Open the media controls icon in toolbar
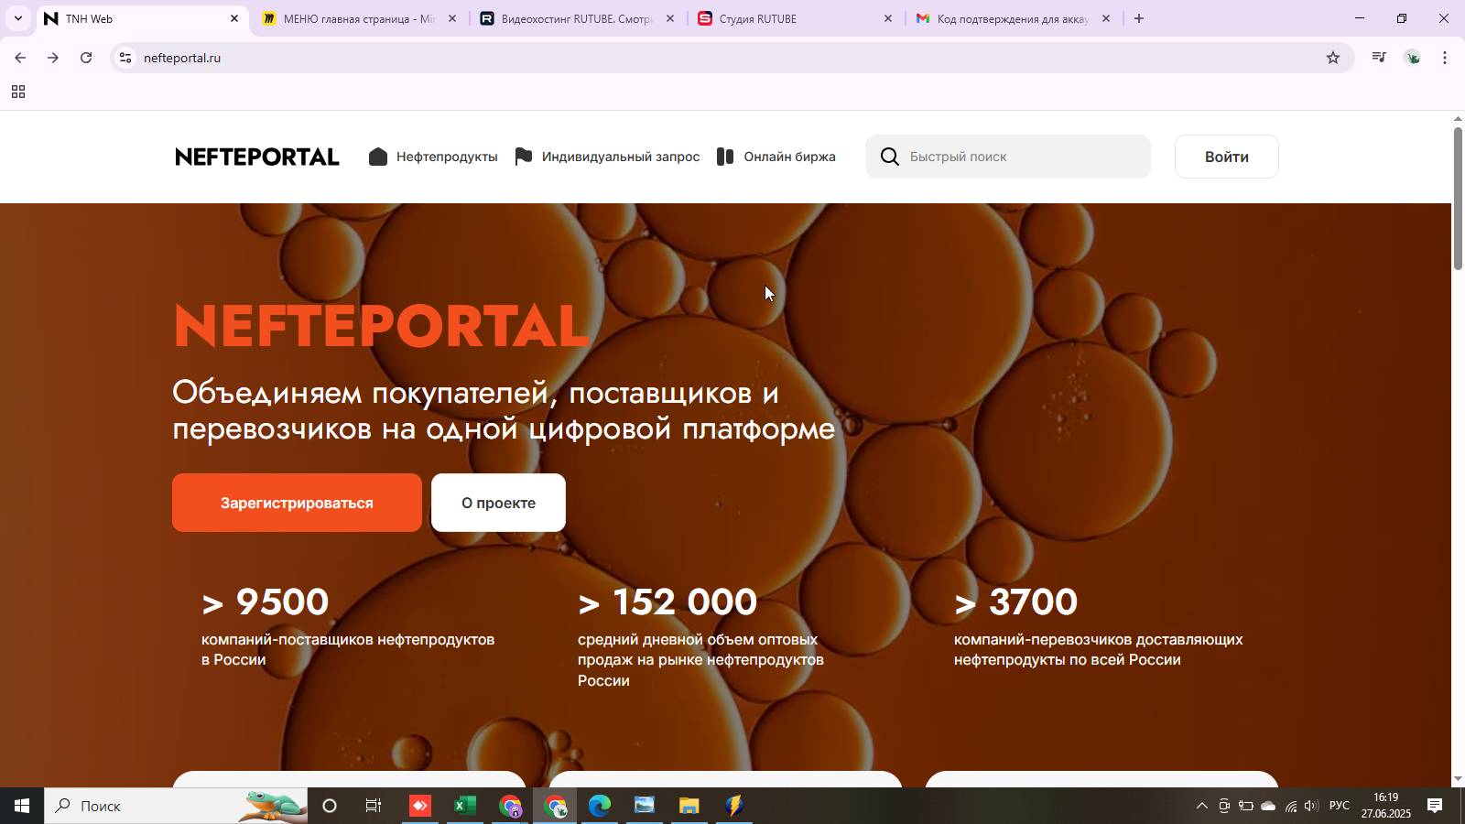Image resolution: width=1465 pixels, height=824 pixels. point(1379,58)
